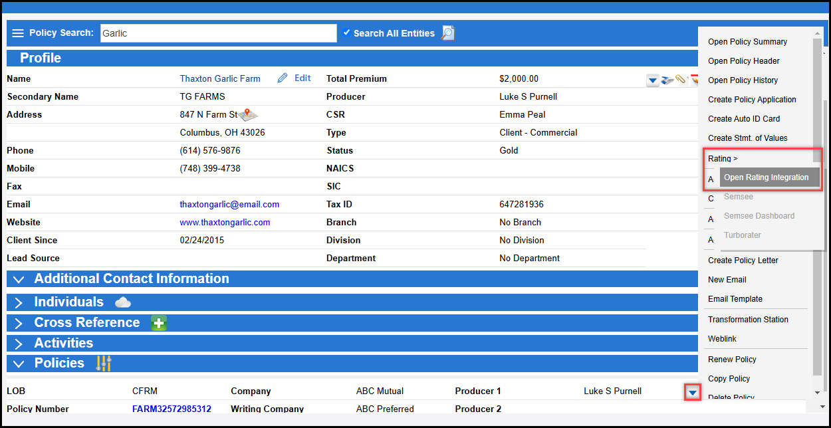Expand the Activities section
The height and width of the screenshot is (428, 831).
18,343
